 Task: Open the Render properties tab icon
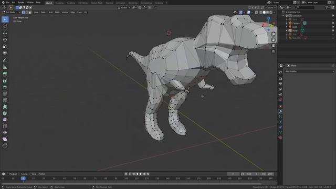[280, 79]
